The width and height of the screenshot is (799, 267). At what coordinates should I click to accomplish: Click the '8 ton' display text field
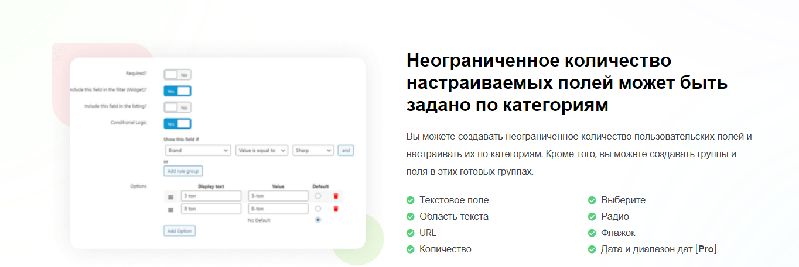pos(211,209)
